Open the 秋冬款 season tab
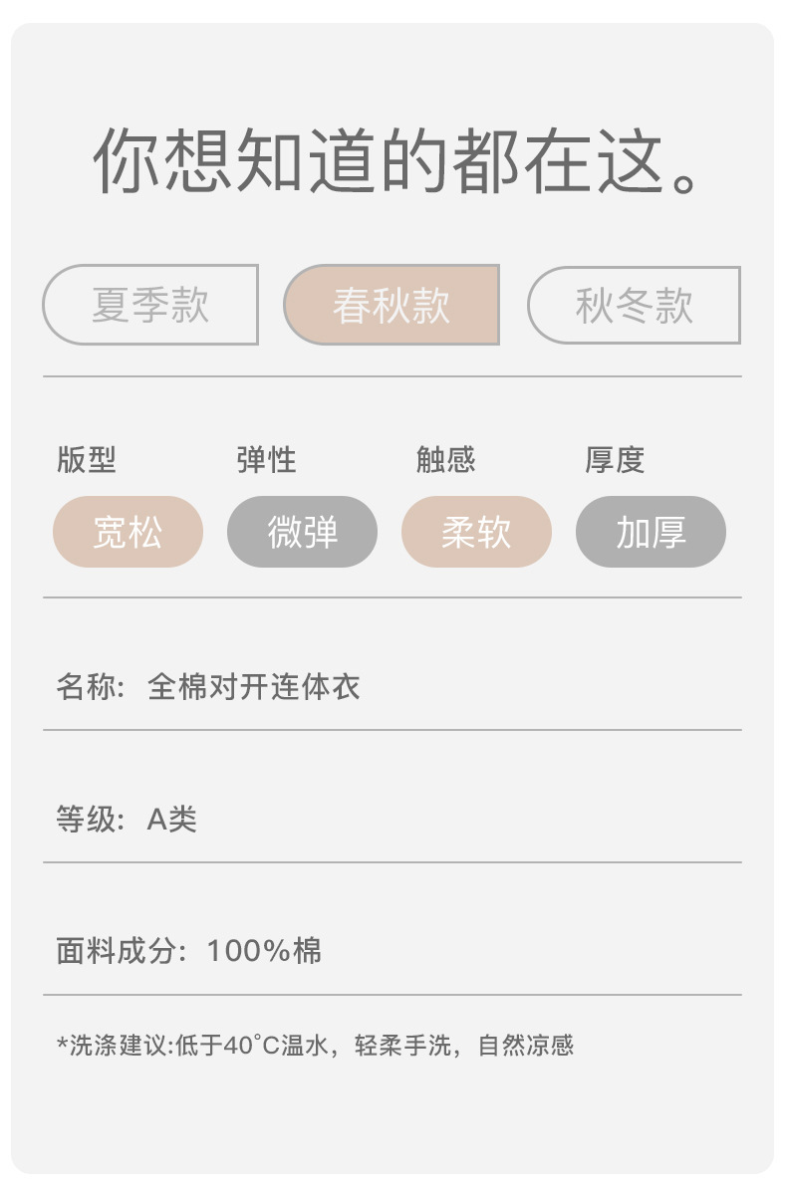 [634, 305]
